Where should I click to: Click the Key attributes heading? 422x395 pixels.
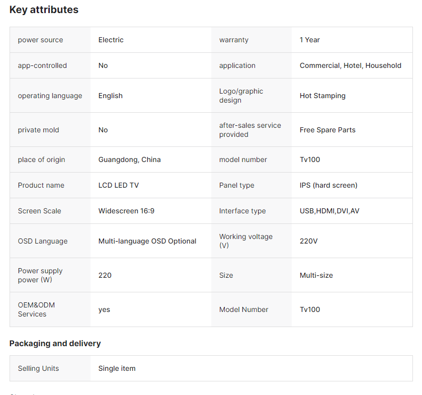click(44, 10)
